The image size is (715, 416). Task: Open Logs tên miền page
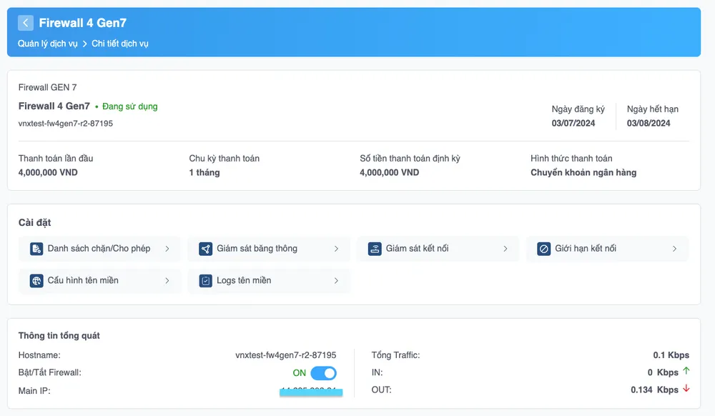(x=244, y=281)
